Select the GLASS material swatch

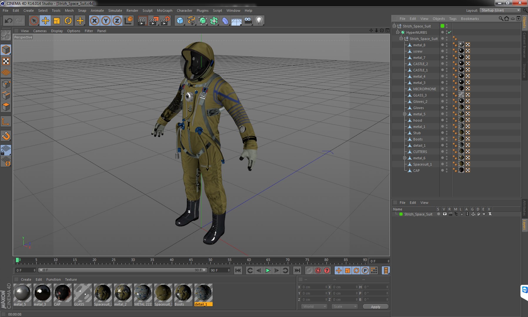pos(83,295)
